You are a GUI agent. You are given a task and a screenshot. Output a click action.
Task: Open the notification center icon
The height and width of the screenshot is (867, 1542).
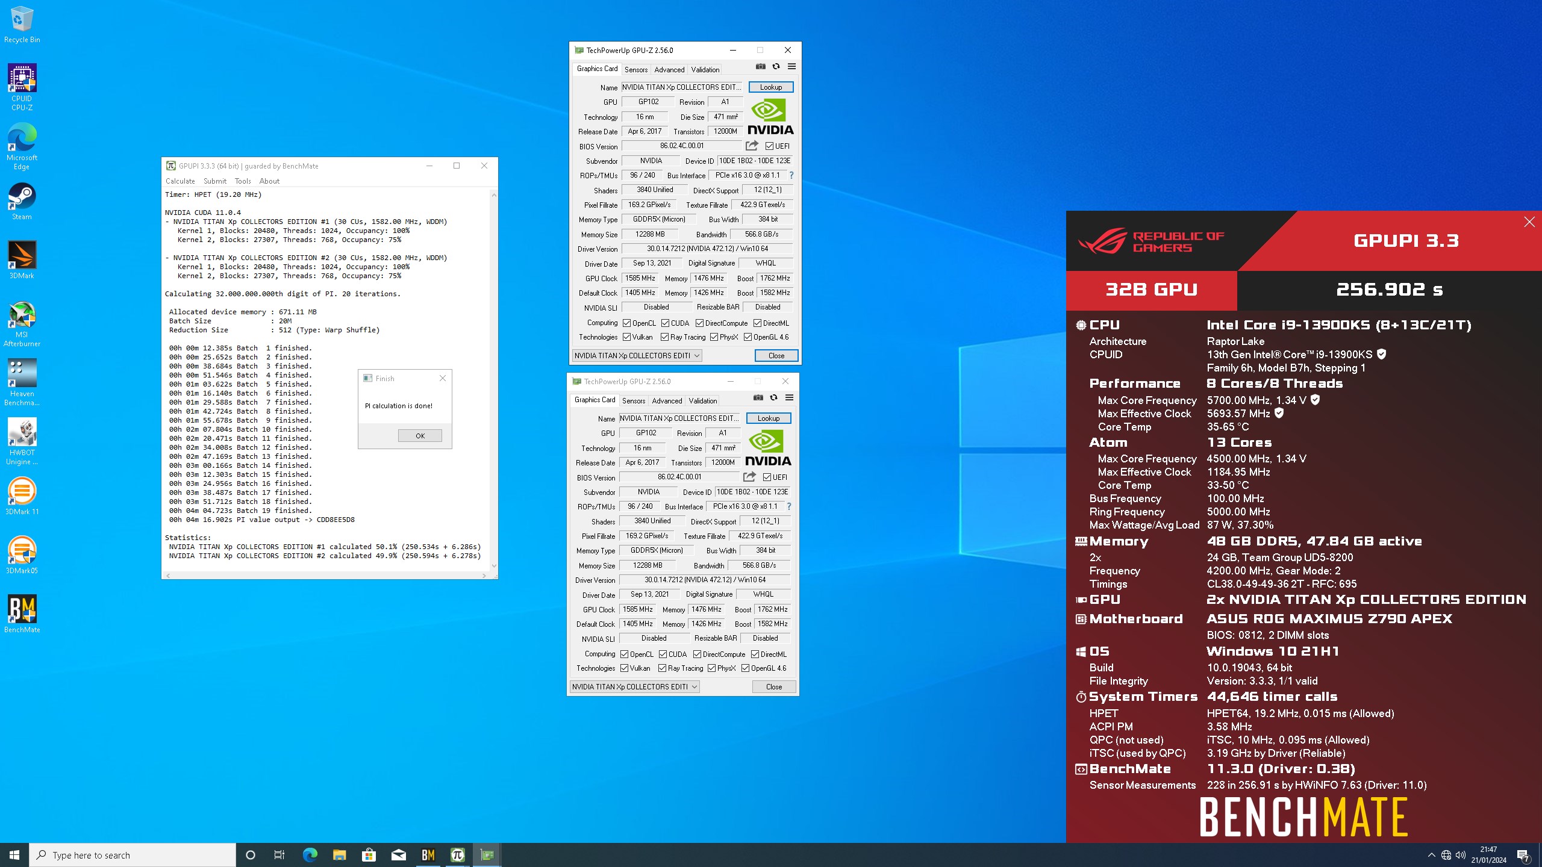[x=1523, y=855]
